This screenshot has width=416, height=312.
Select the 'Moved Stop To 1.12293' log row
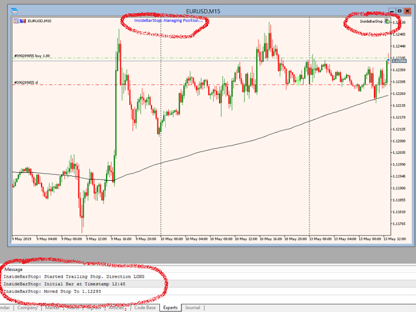[x=208, y=291]
